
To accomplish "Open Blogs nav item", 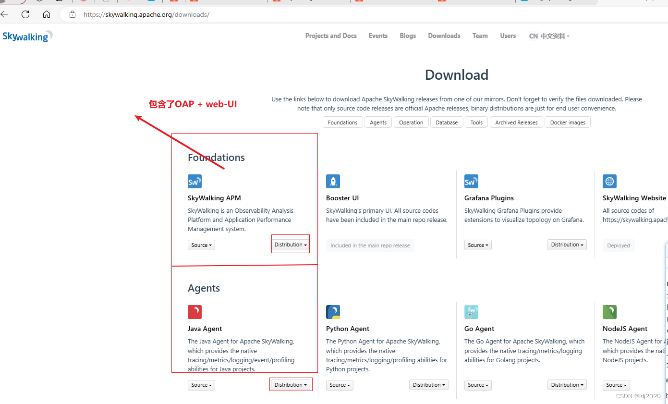I will point(408,36).
